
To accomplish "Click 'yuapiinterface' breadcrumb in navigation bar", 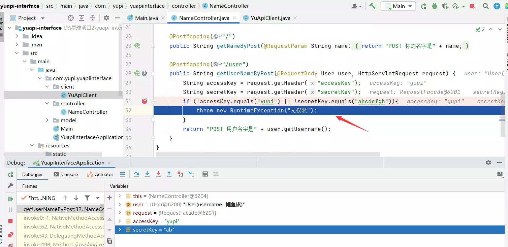I will (147, 6).
